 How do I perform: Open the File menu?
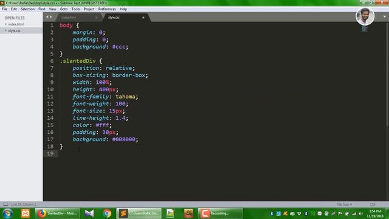4,9
